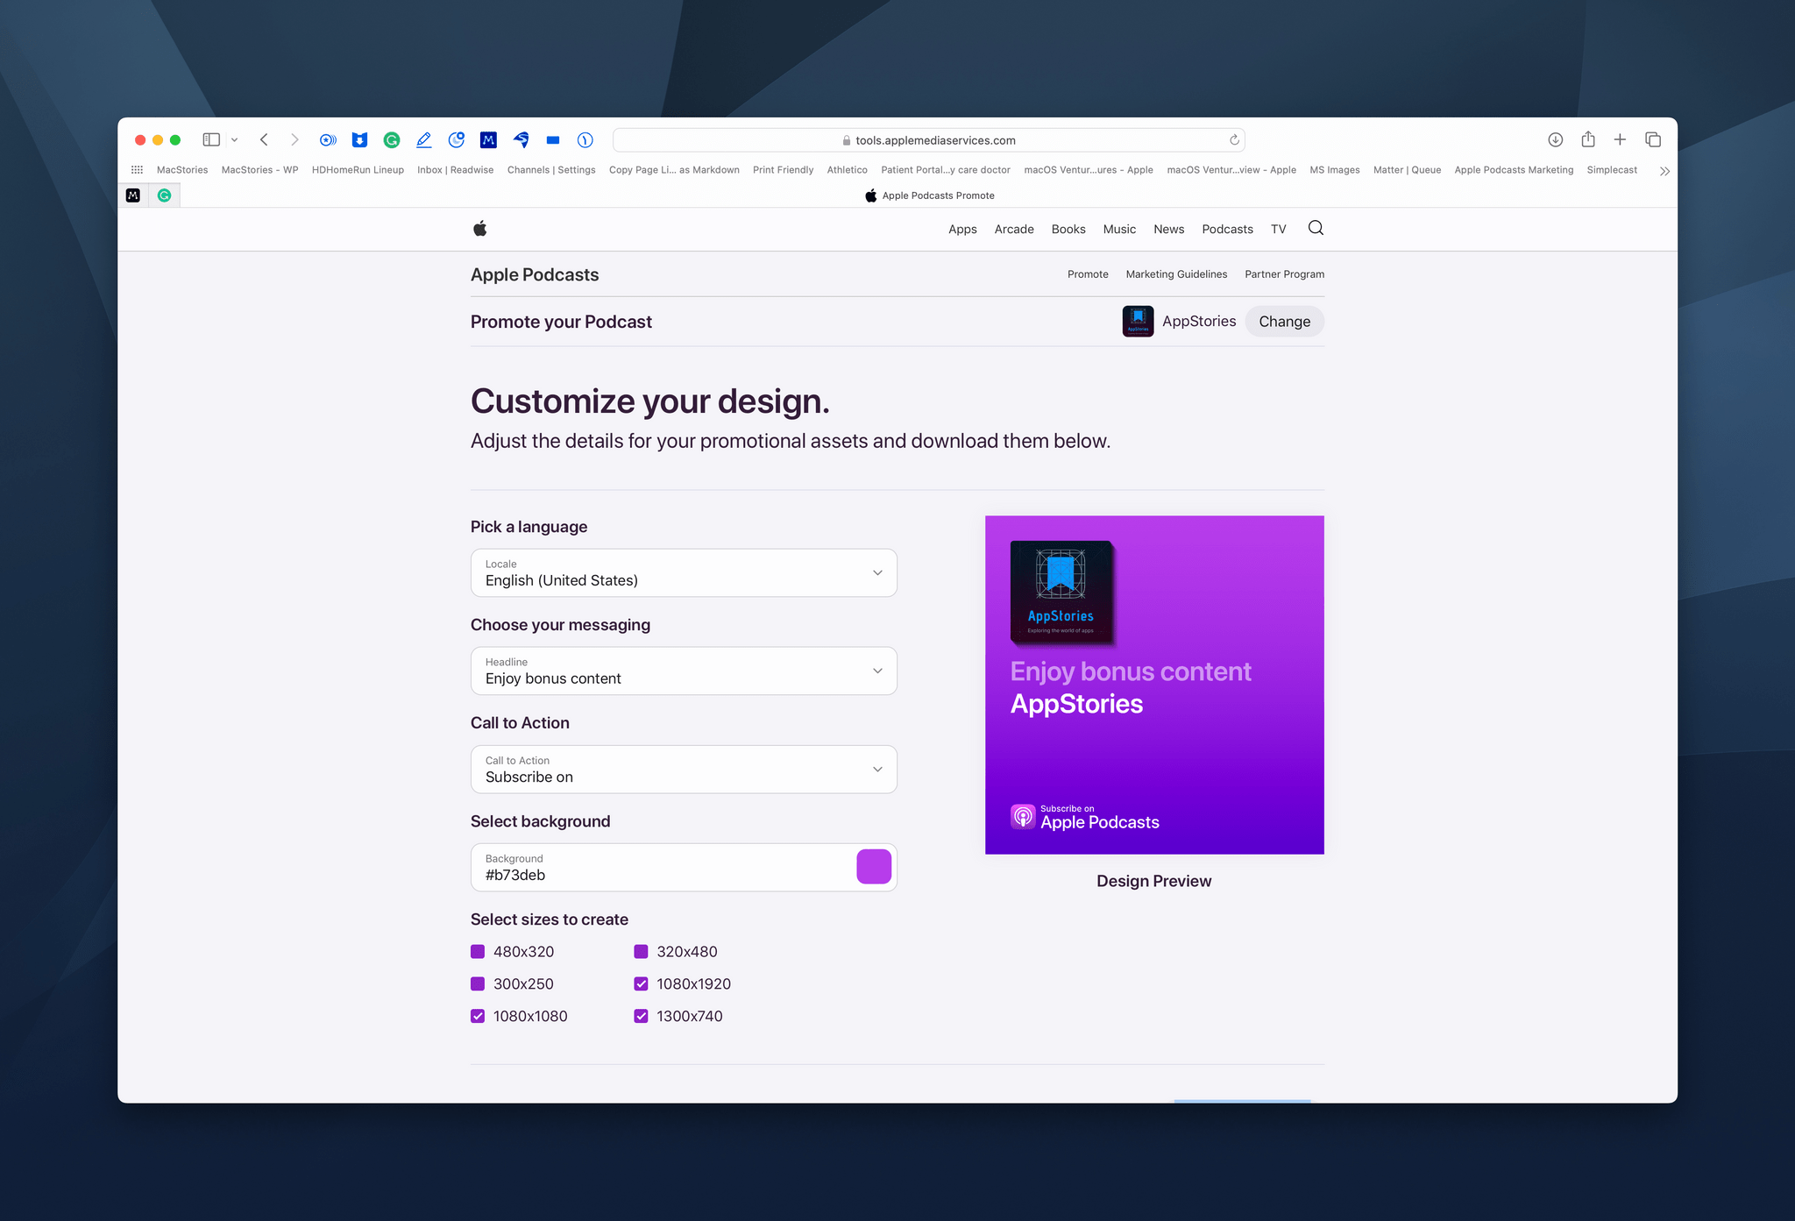The height and width of the screenshot is (1221, 1795).
Task: Click the Change podcast button
Action: [1284, 320]
